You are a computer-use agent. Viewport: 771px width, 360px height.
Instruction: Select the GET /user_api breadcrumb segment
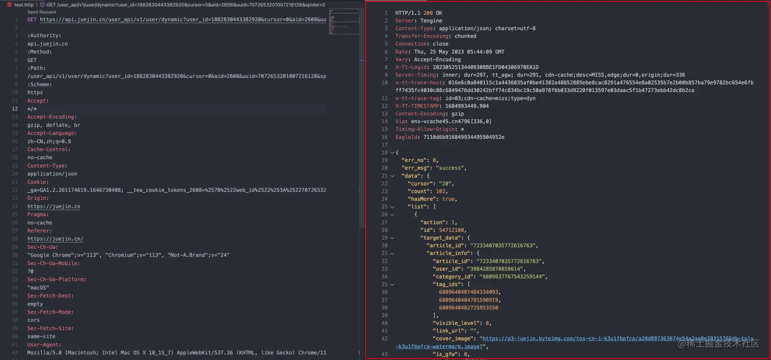point(186,5)
